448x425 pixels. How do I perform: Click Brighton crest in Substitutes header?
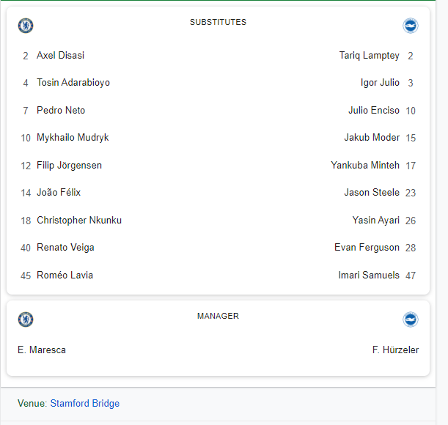click(411, 26)
